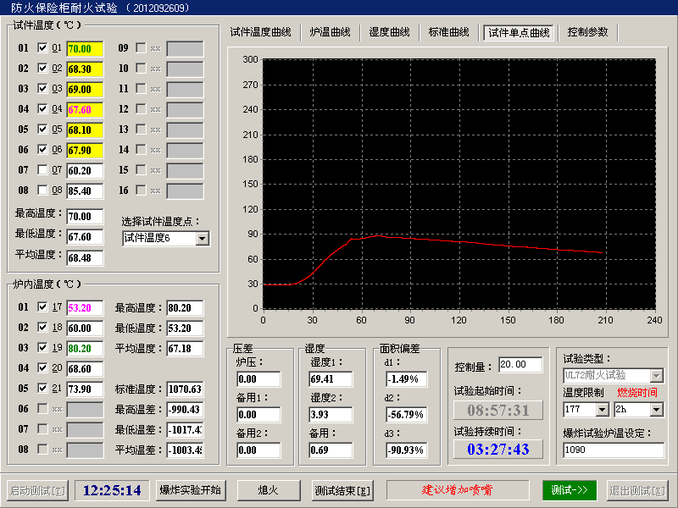Open the 试件温度6 point dropdown
Viewport: 678px width, 508px height.
[202, 239]
